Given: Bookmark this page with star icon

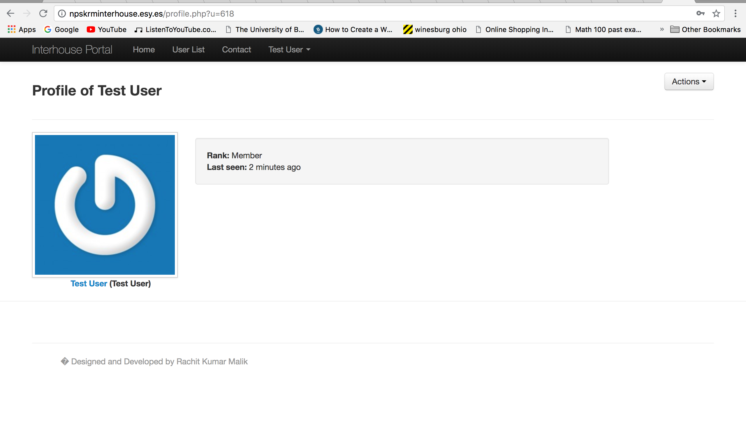Looking at the screenshot, I should 716,14.
